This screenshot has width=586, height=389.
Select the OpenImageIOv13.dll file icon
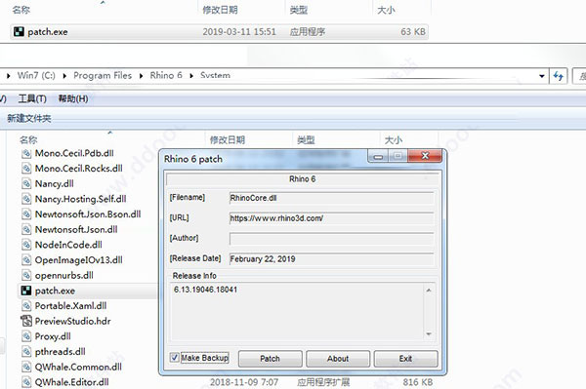26,260
